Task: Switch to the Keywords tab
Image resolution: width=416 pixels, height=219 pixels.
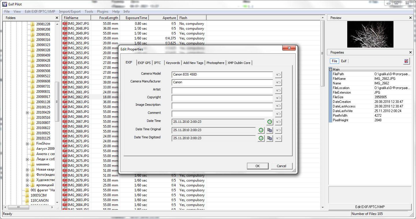Action: (173, 63)
